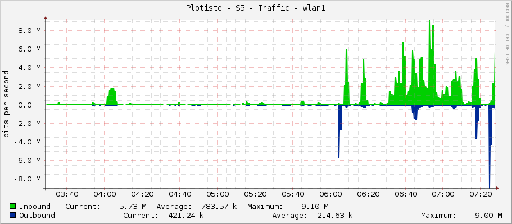Image resolution: width=512 pixels, height=224 pixels.
Task: Click the graph title 'Plotiste - S5 - Traffic - wlan1'
Action: point(256,8)
